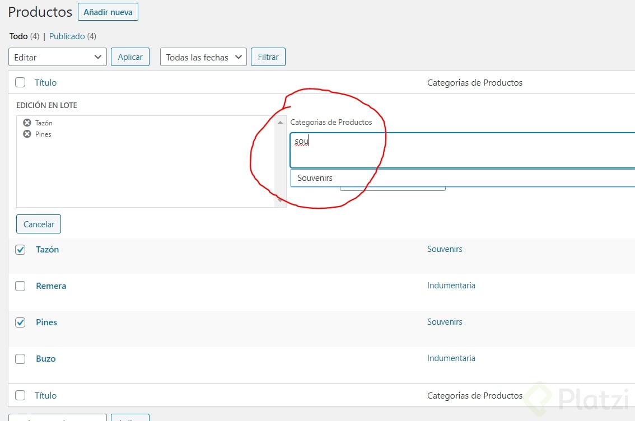The image size is (635, 421).
Task: Open the Indumentaria category of the Buzo row
Action: tap(451, 358)
